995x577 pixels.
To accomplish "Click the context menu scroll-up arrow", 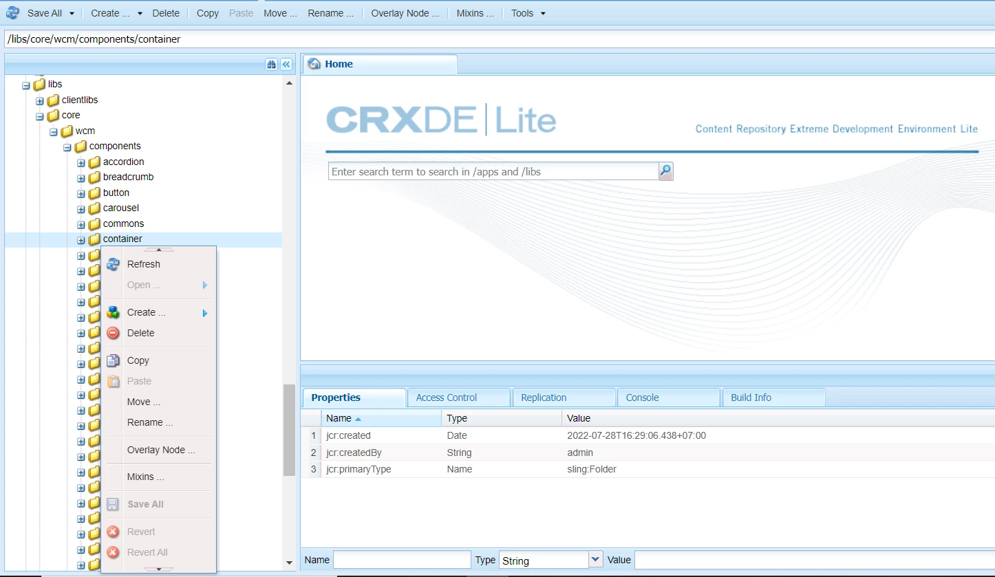I will pos(159,250).
